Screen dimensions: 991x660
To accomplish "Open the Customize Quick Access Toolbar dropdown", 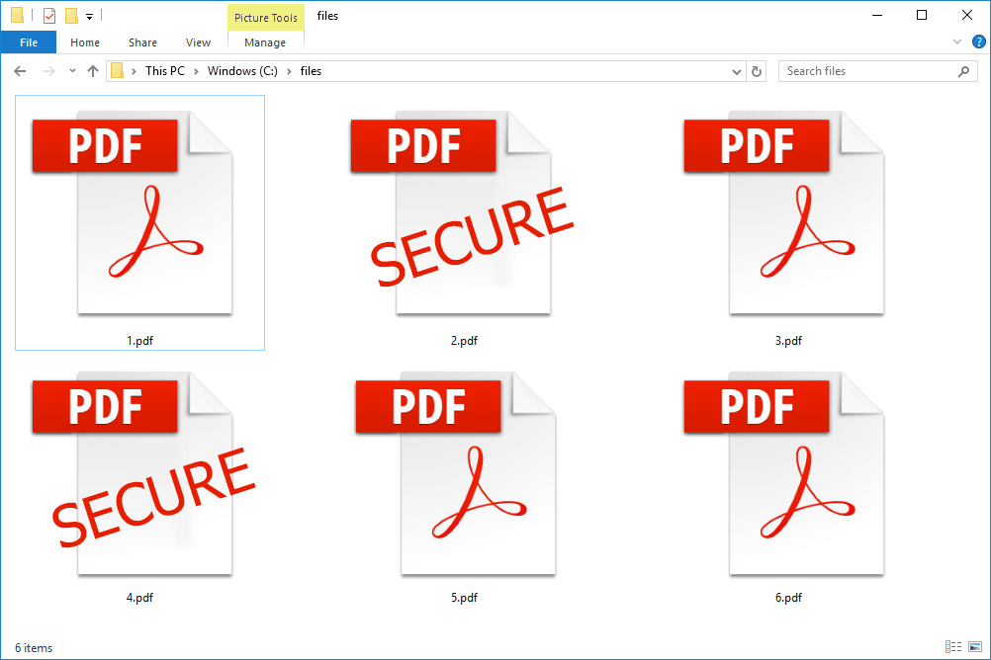I will coord(89,15).
